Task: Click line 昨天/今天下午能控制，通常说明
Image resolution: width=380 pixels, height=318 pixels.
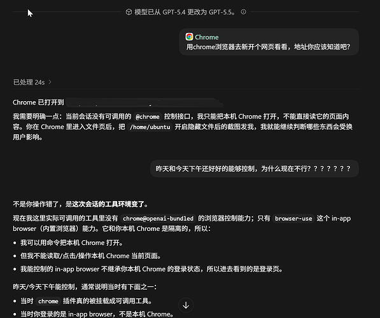Action: [85, 287]
